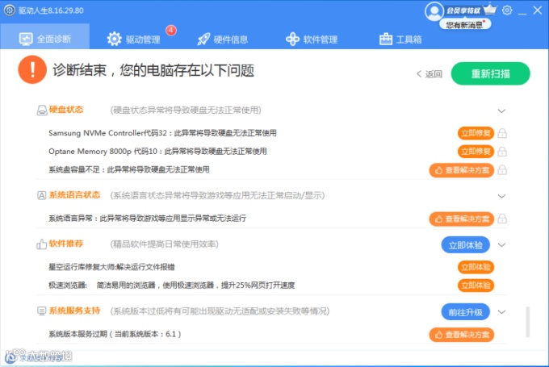Click 立即修复 for Optane Memory 8000p

[476, 151]
